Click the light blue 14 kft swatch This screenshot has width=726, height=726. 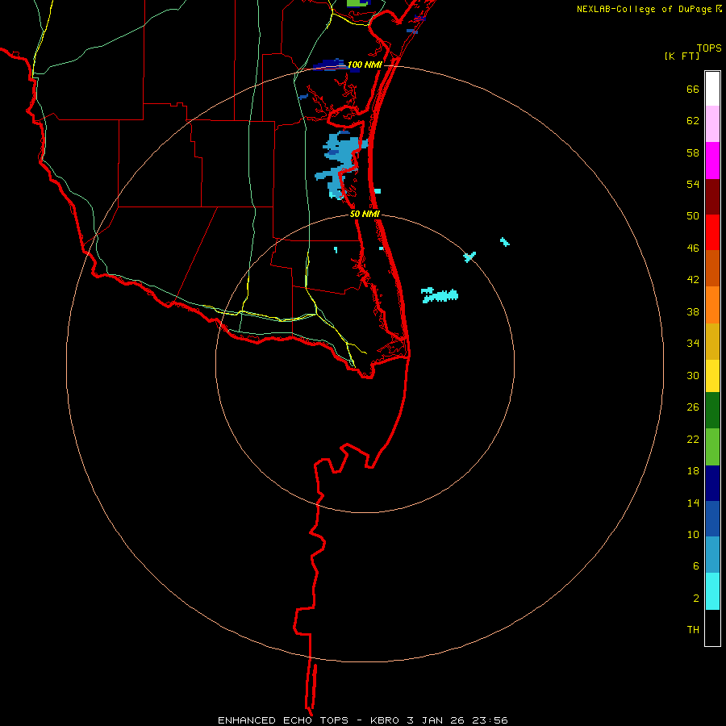tap(712, 554)
